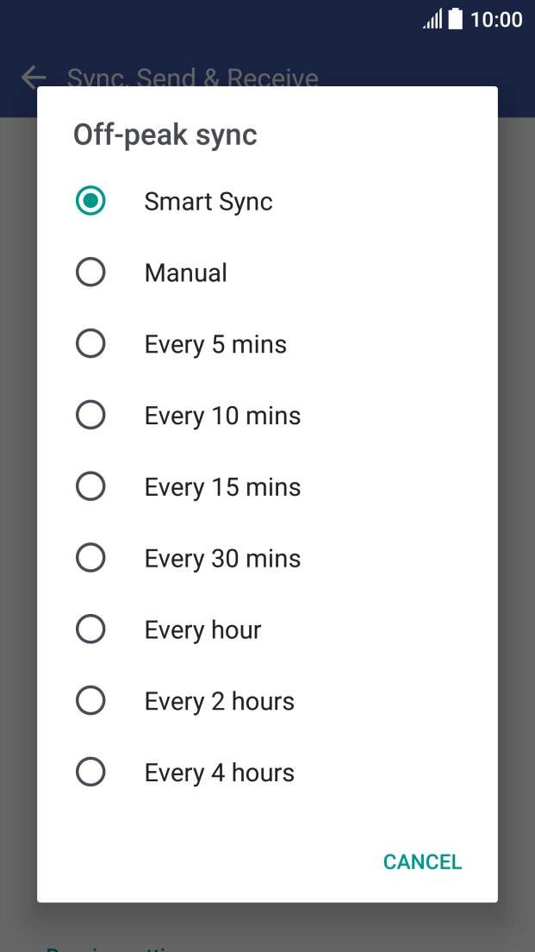Choose the Manual sync option
This screenshot has width=535, height=952.
[90, 272]
